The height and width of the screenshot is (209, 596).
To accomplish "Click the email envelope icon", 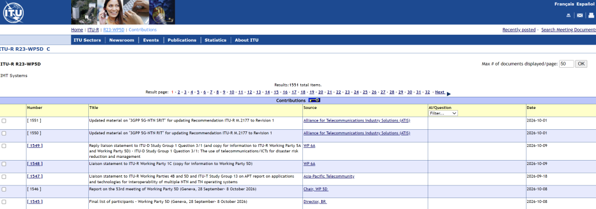I will 579,15.
